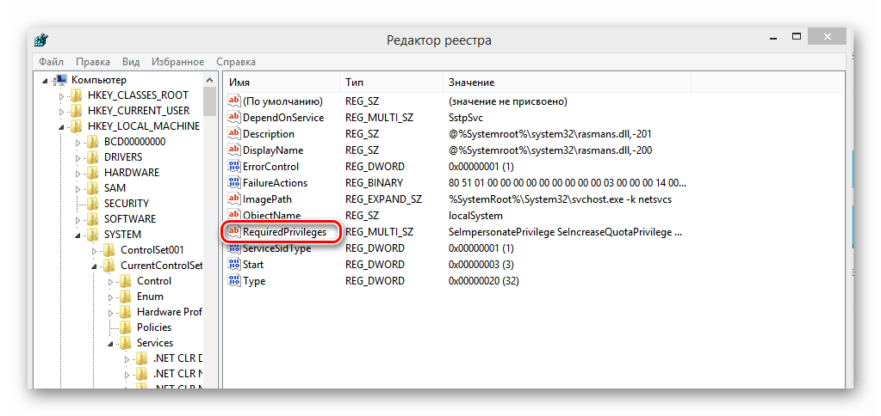This screenshot has height=416, width=881.
Task: Expand the ControlSet001 tree node
Action: [x=95, y=250]
